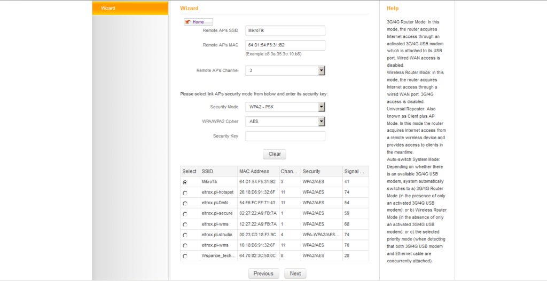Click the MAC Address column header
This screenshot has width=547, height=281.
tap(257, 171)
